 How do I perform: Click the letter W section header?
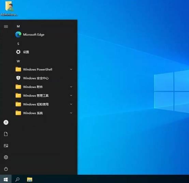click(x=18, y=61)
